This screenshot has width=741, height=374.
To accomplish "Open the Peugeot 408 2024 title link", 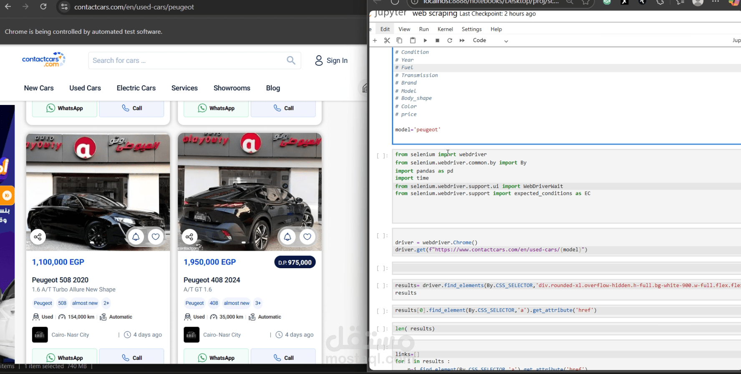I will [212, 280].
